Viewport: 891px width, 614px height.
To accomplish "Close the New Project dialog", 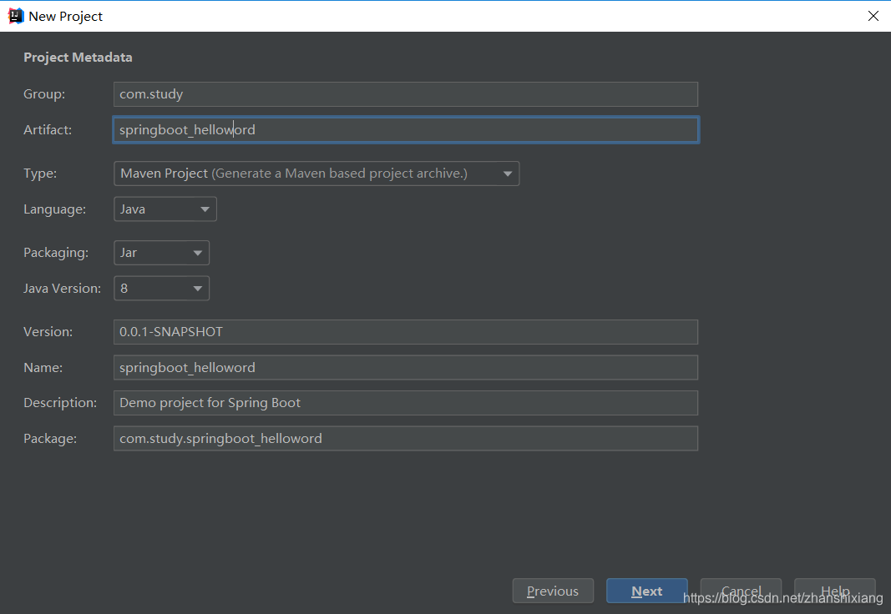I will (873, 16).
